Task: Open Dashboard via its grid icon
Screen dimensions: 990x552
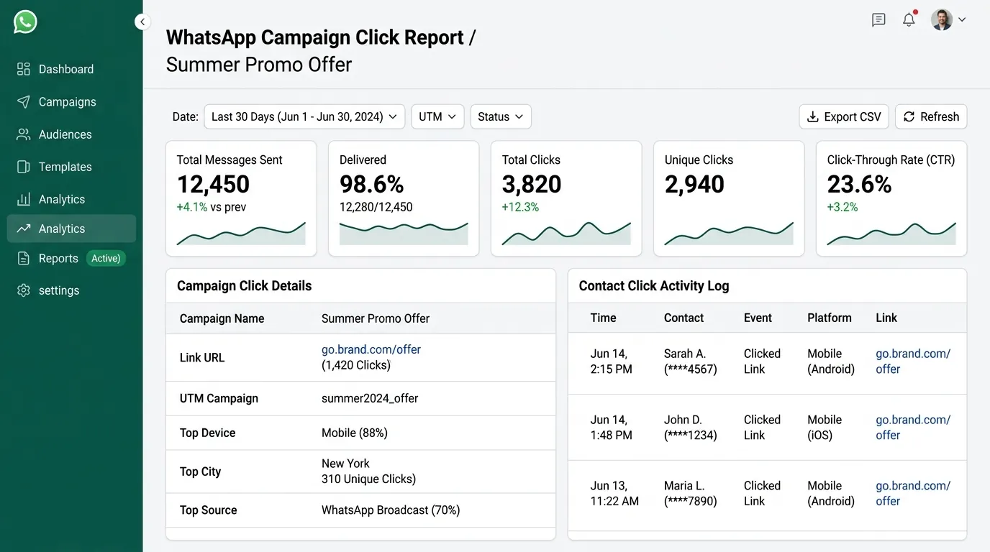Action: pyautogui.click(x=24, y=69)
